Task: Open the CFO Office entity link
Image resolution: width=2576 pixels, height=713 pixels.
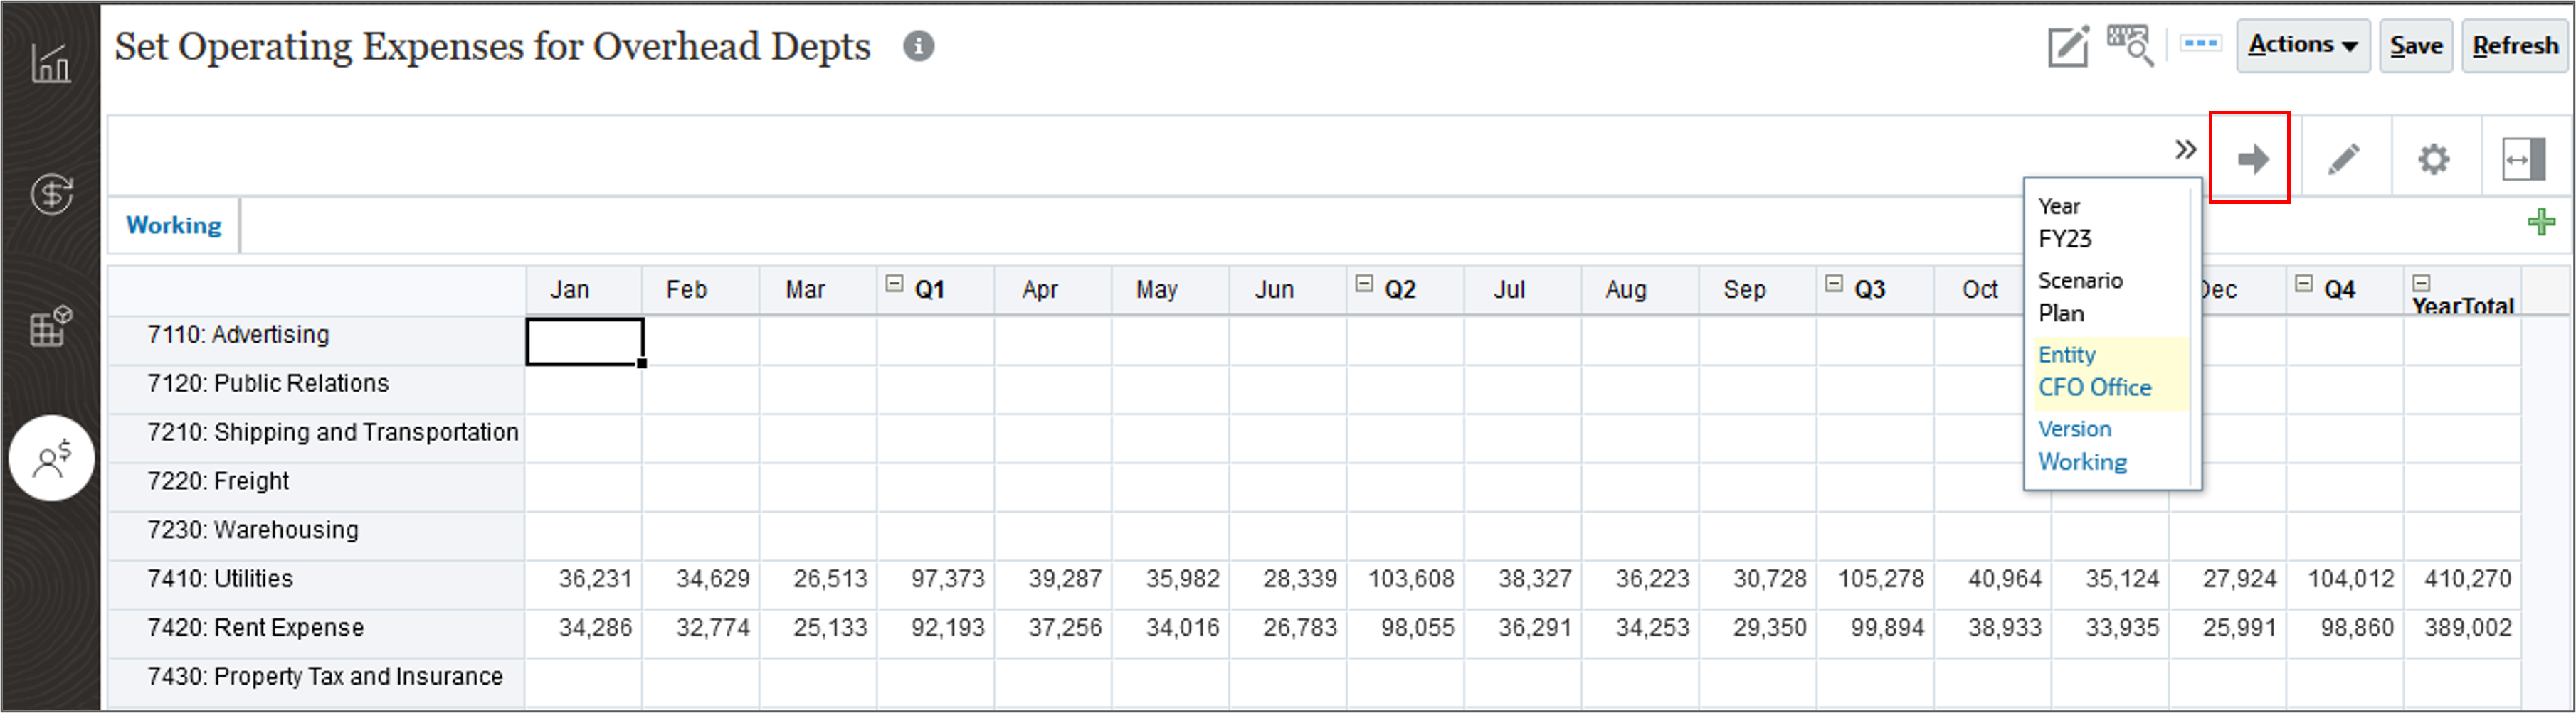Action: [x=2094, y=387]
